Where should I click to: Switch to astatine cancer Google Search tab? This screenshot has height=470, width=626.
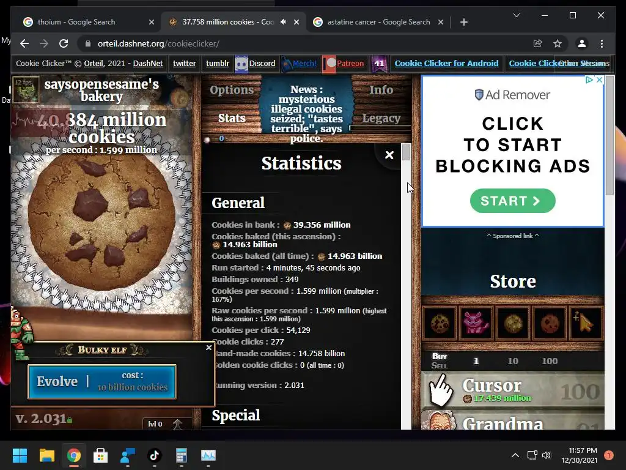[x=378, y=22]
